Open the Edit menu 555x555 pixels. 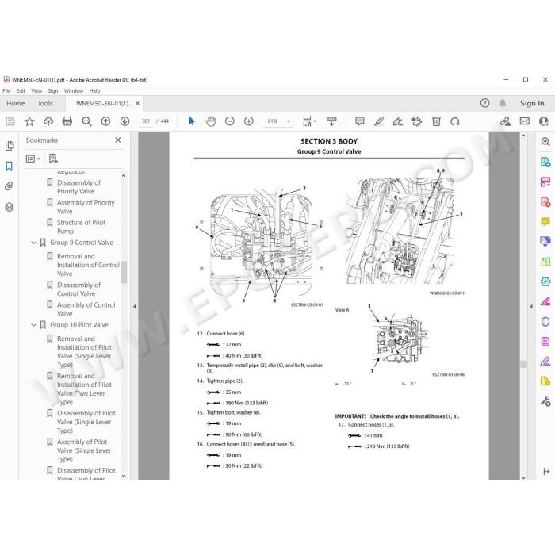(x=21, y=91)
